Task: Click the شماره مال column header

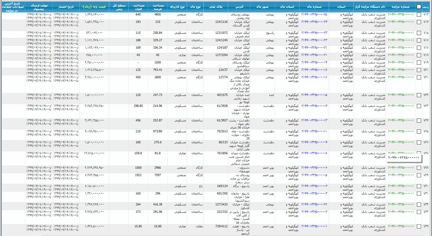Action: pos(314,7)
